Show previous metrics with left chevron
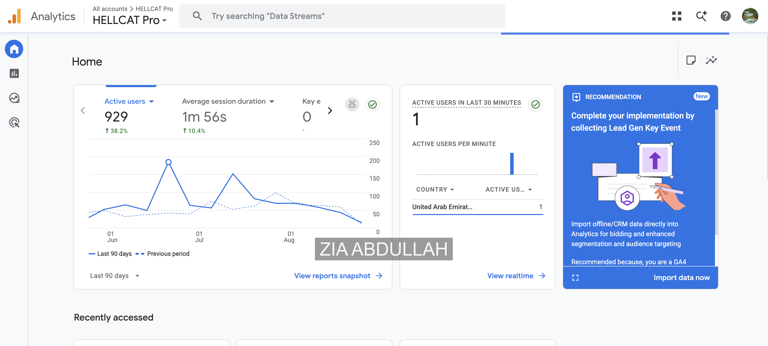Image resolution: width=768 pixels, height=346 pixels. pos(83,111)
